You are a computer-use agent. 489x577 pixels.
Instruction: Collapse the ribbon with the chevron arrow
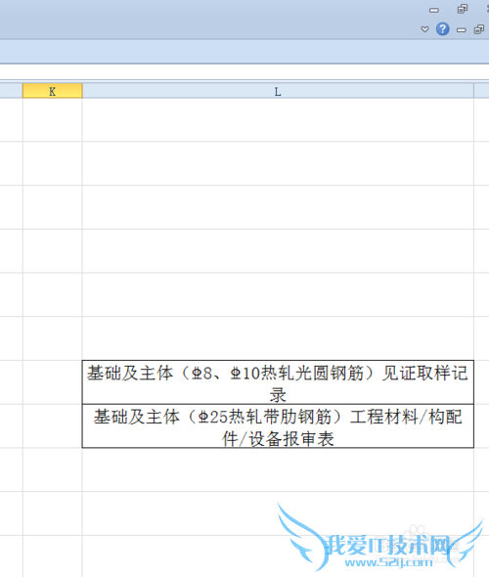click(425, 29)
